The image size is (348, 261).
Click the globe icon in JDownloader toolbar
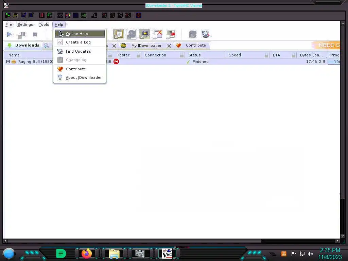click(206, 34)
